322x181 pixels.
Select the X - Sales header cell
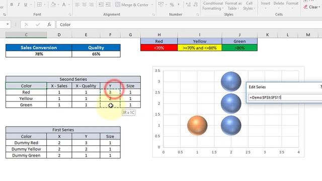pos(59,86)
